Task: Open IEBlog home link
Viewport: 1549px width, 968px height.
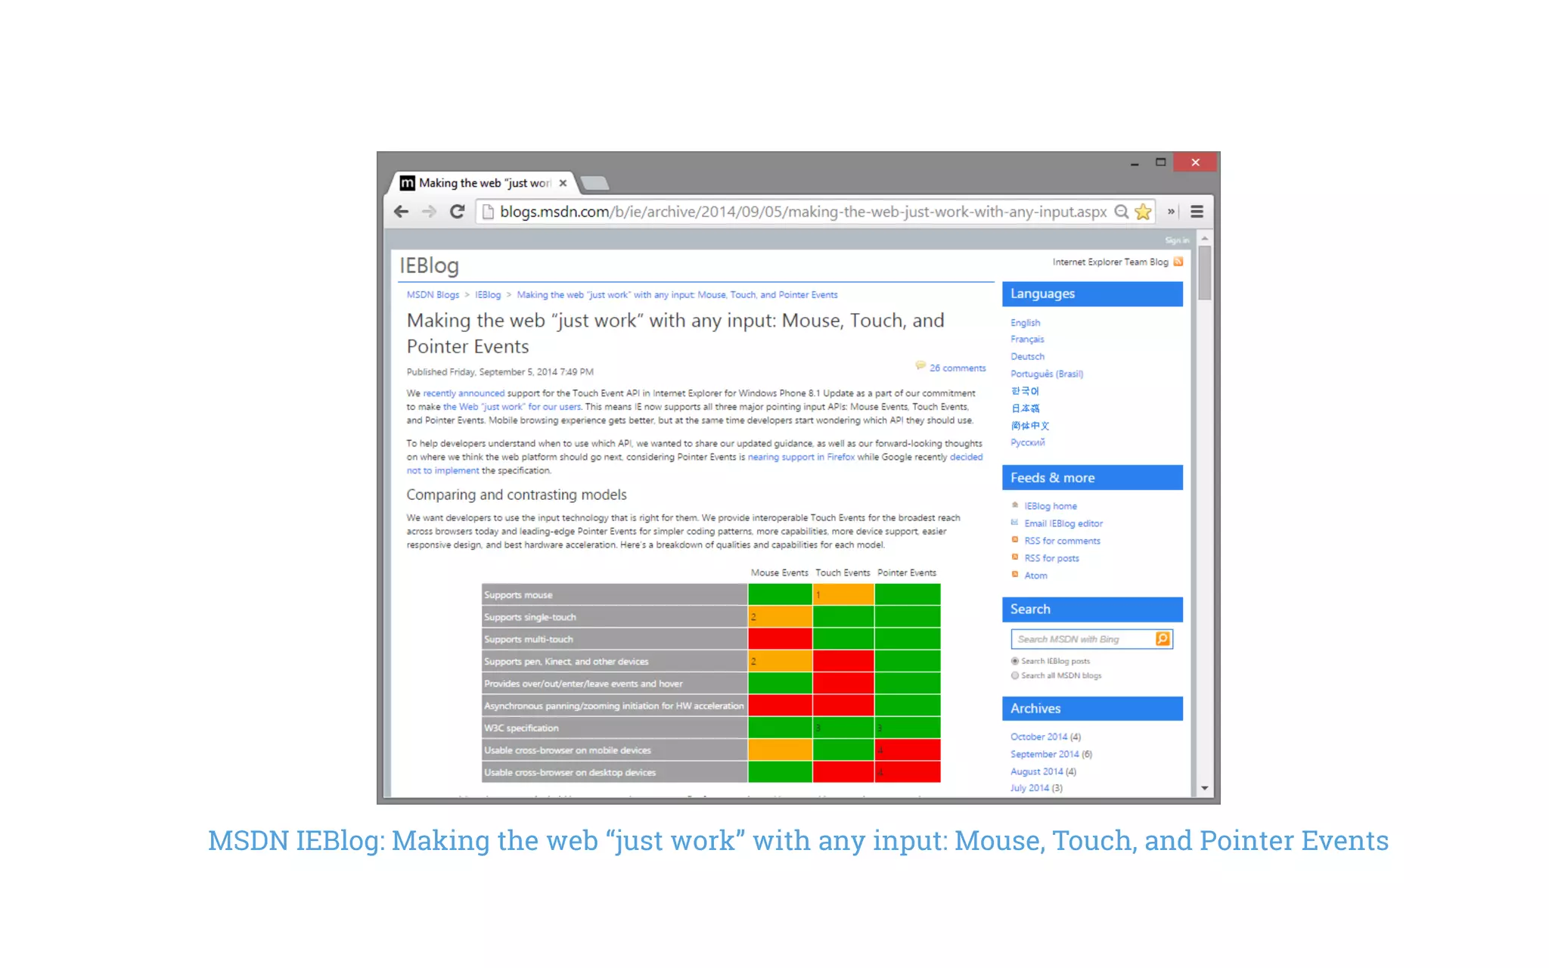Action: [x=1051, y=507]
